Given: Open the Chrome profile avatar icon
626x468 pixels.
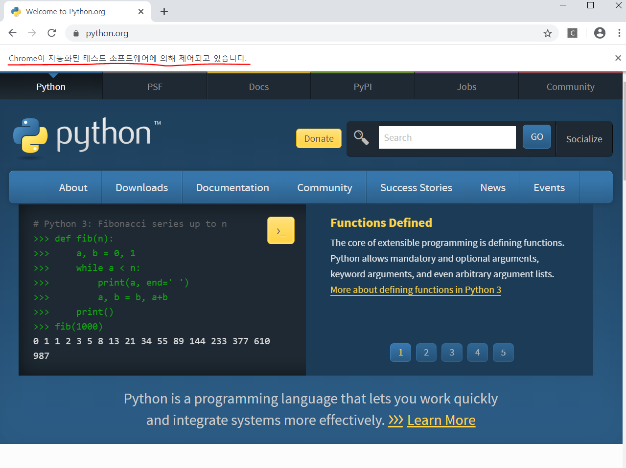Looking at the screenshot, I should (600, 33).
